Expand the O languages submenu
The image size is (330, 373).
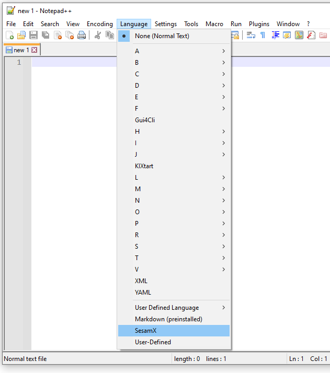pyautogui.click(x=174, y=212)
